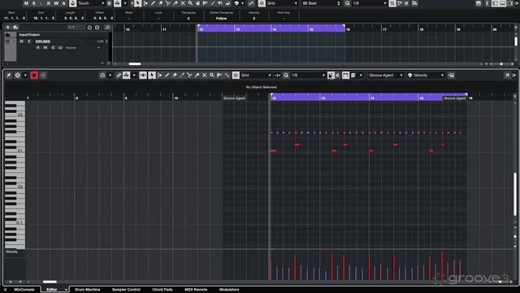Switch to the Editor tab

pyautogui.click(x=52, y=290)
